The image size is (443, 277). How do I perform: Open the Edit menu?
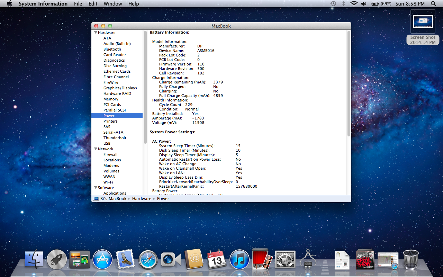(x=93, y=4)
